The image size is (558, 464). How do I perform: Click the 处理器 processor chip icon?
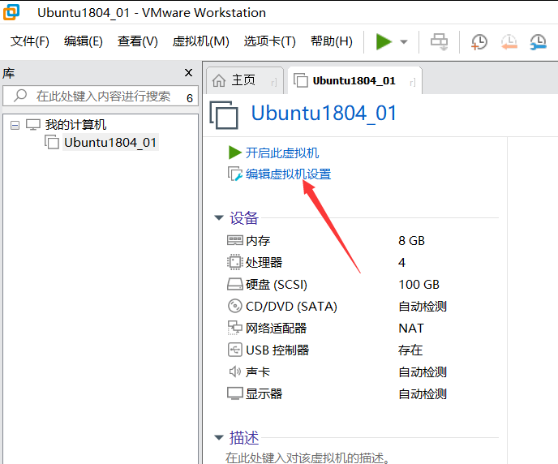pos(235,262)
